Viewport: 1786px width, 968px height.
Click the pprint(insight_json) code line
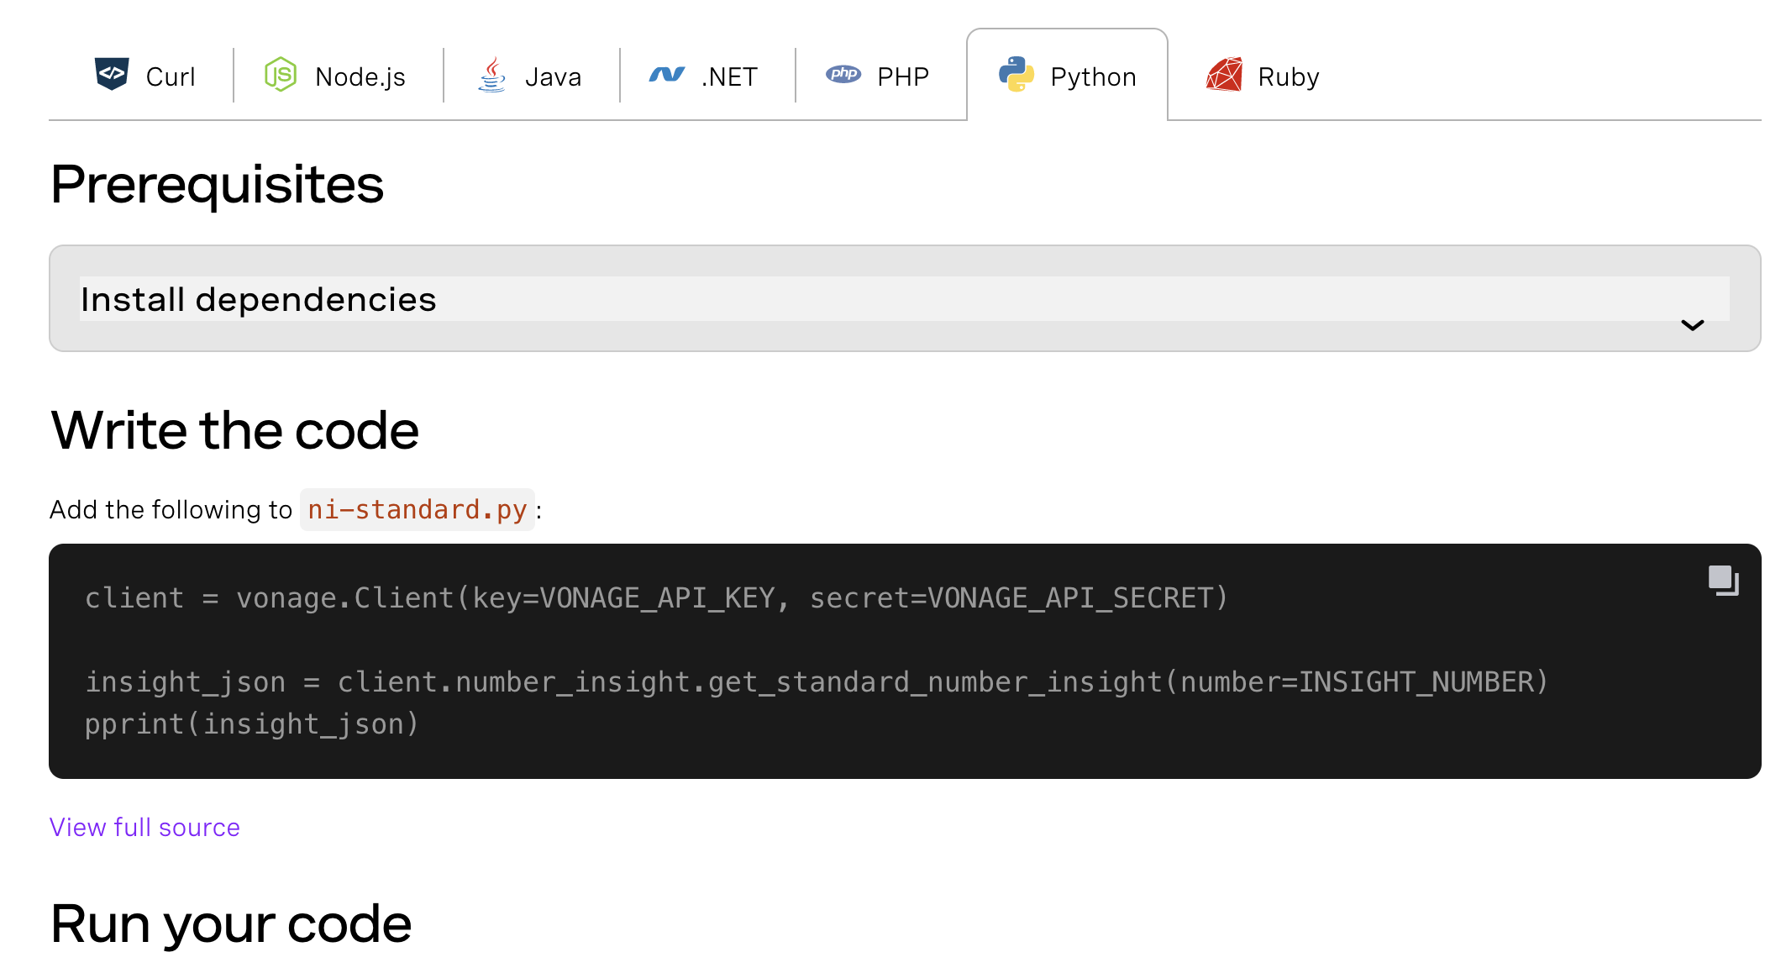pos(252,723)
